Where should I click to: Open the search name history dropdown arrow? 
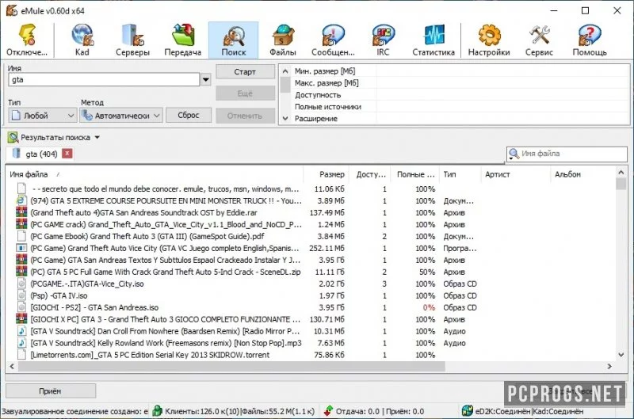tap(205, 79)
